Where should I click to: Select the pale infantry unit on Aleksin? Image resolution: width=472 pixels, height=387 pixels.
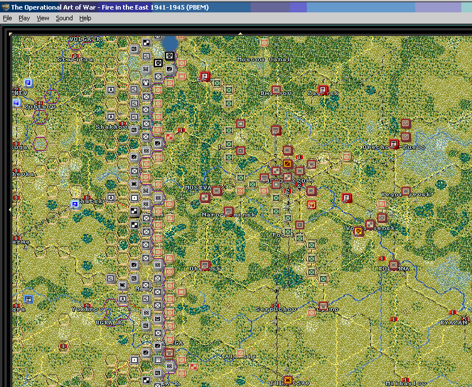240,353
